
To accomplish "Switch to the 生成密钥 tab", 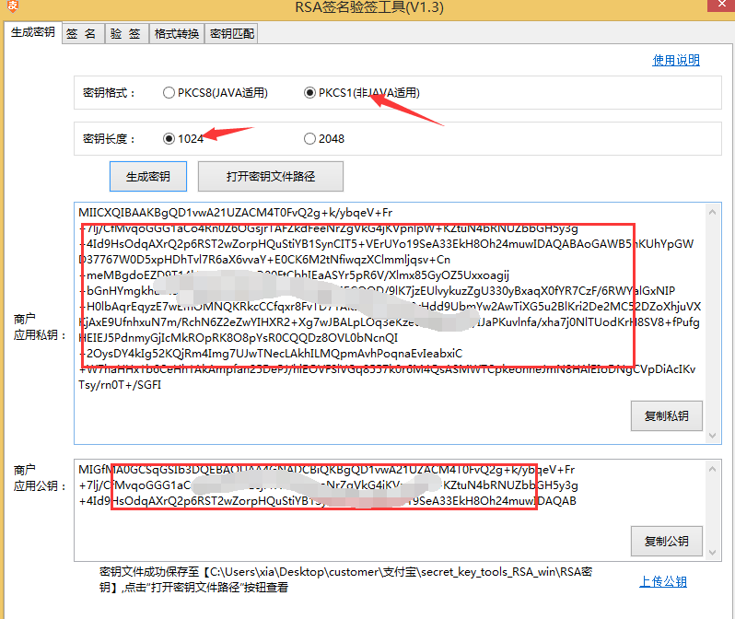I will [32, 32].
